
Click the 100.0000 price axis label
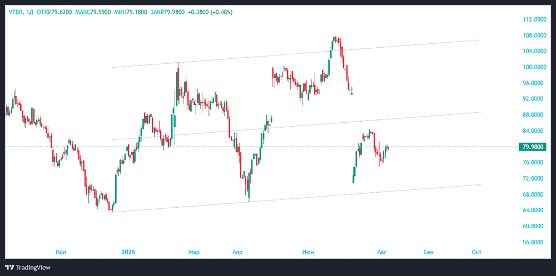(533, 67)
